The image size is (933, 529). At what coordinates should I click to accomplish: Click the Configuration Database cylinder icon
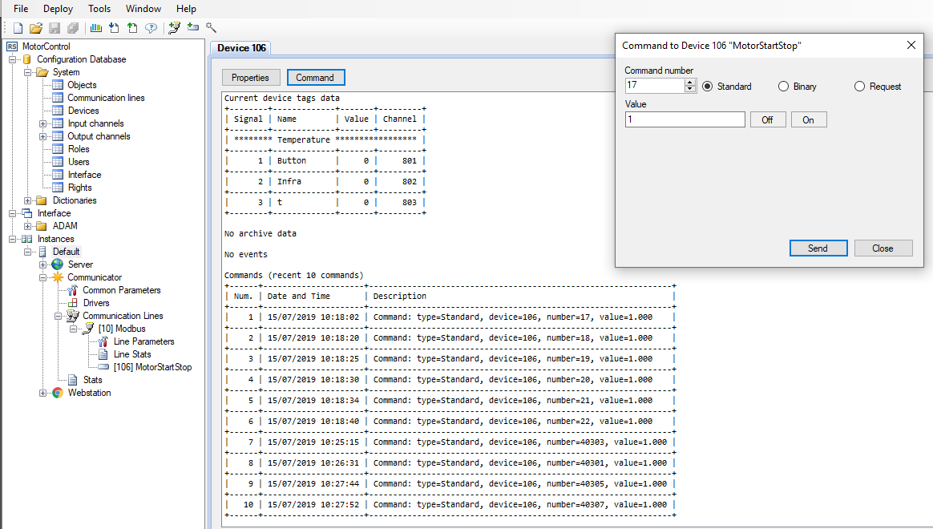(26, 59)
